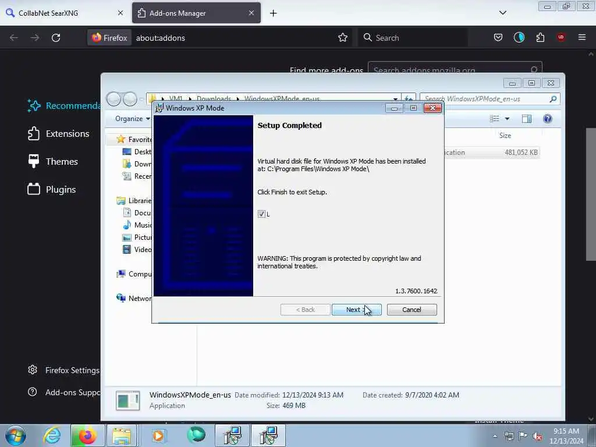Open the list all tabs dropdown

click(502, 13)
